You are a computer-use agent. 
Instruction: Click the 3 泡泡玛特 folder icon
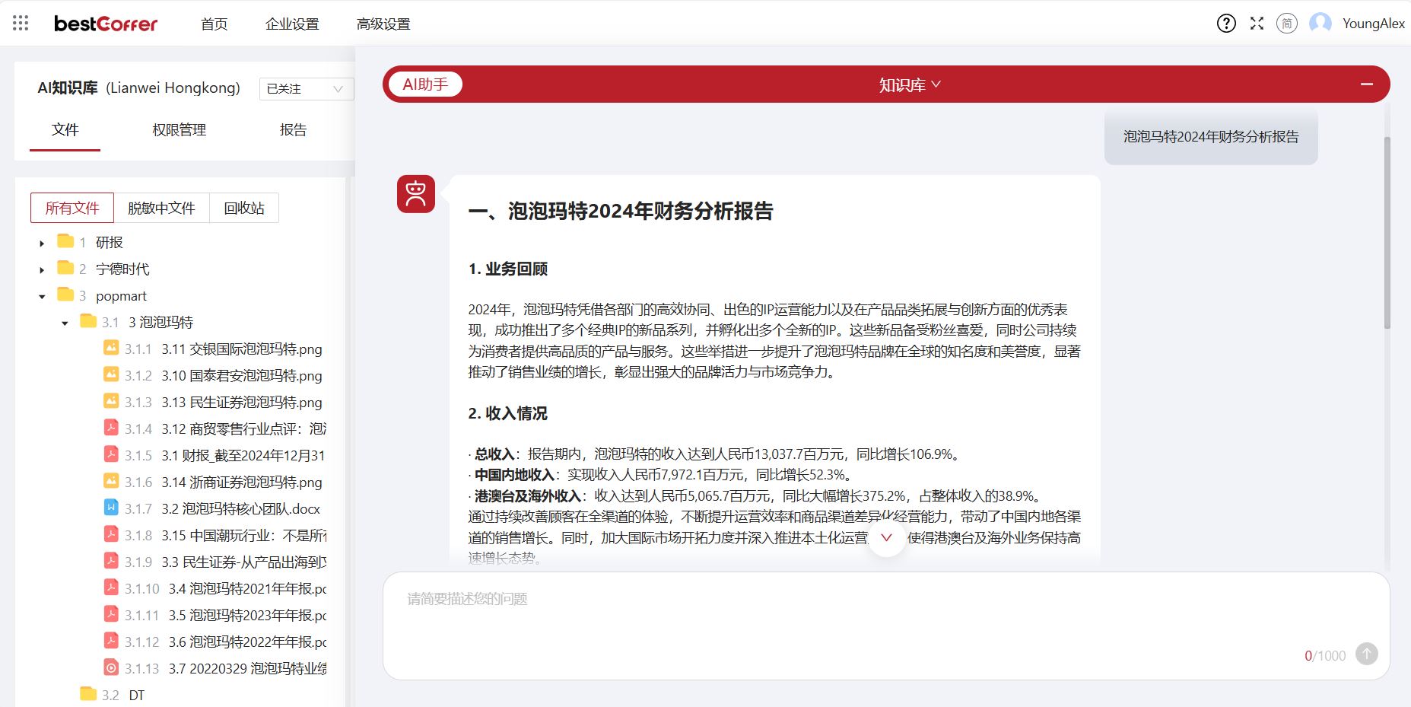click(x=88, y=321)
